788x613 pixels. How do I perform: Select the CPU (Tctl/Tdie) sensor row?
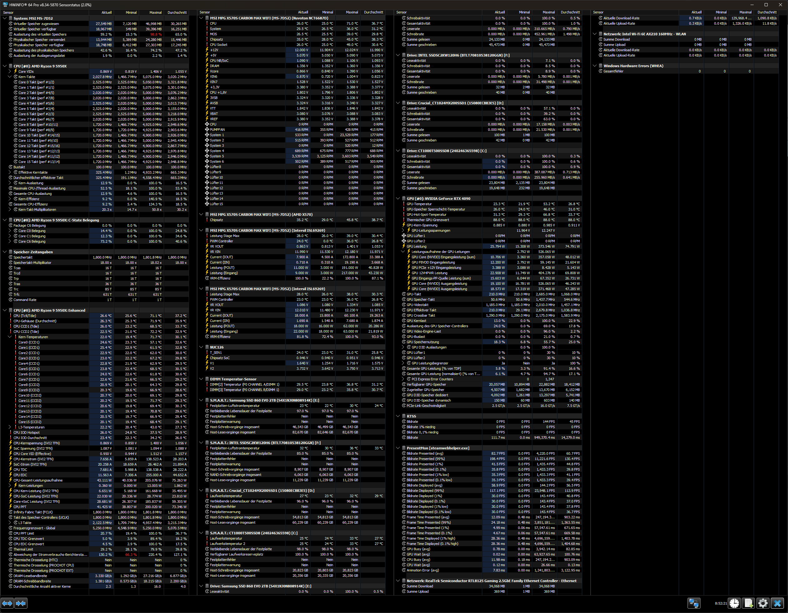tap(25, 316)
